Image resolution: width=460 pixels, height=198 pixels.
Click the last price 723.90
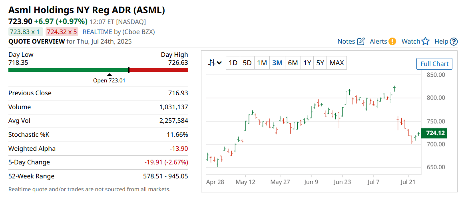click(x=20, y=22)
